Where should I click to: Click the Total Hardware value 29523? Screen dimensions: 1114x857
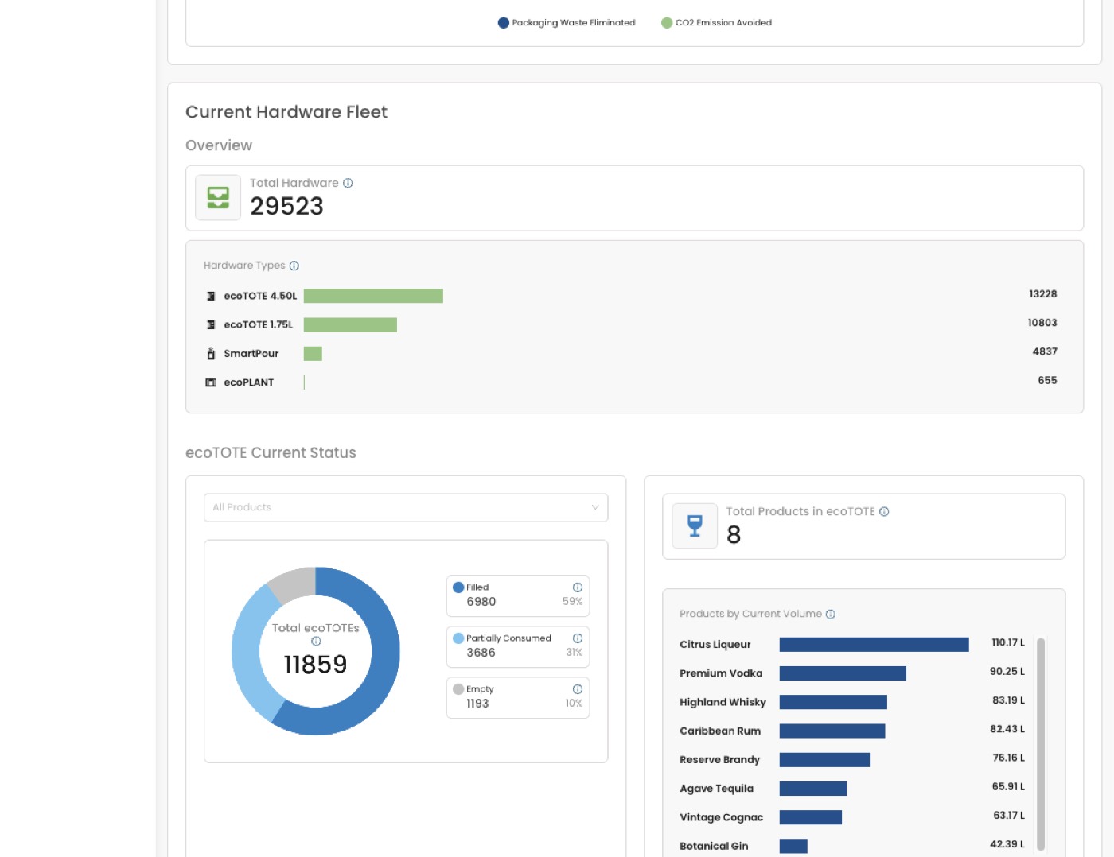pos(286,206)
